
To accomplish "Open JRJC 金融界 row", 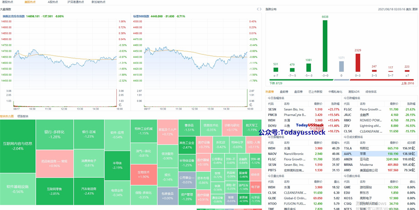I will [x=379, y=115].
